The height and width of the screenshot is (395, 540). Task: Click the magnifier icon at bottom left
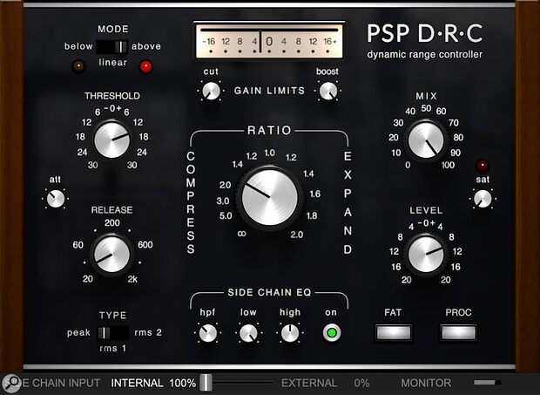(11, 383)
